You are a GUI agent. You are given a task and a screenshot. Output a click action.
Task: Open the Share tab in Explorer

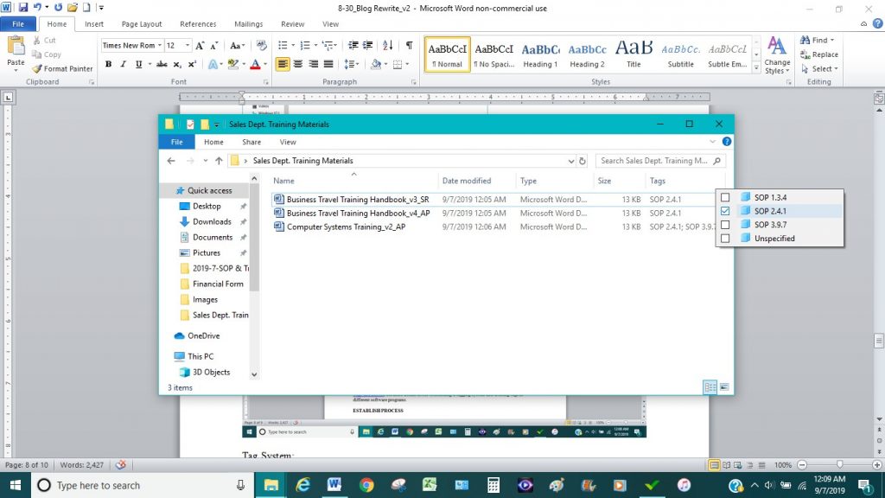point(251,142)
